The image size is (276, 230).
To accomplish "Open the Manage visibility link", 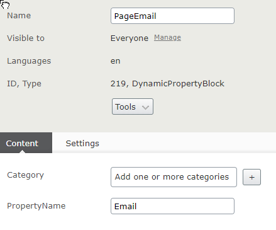I will coord(167,37).
